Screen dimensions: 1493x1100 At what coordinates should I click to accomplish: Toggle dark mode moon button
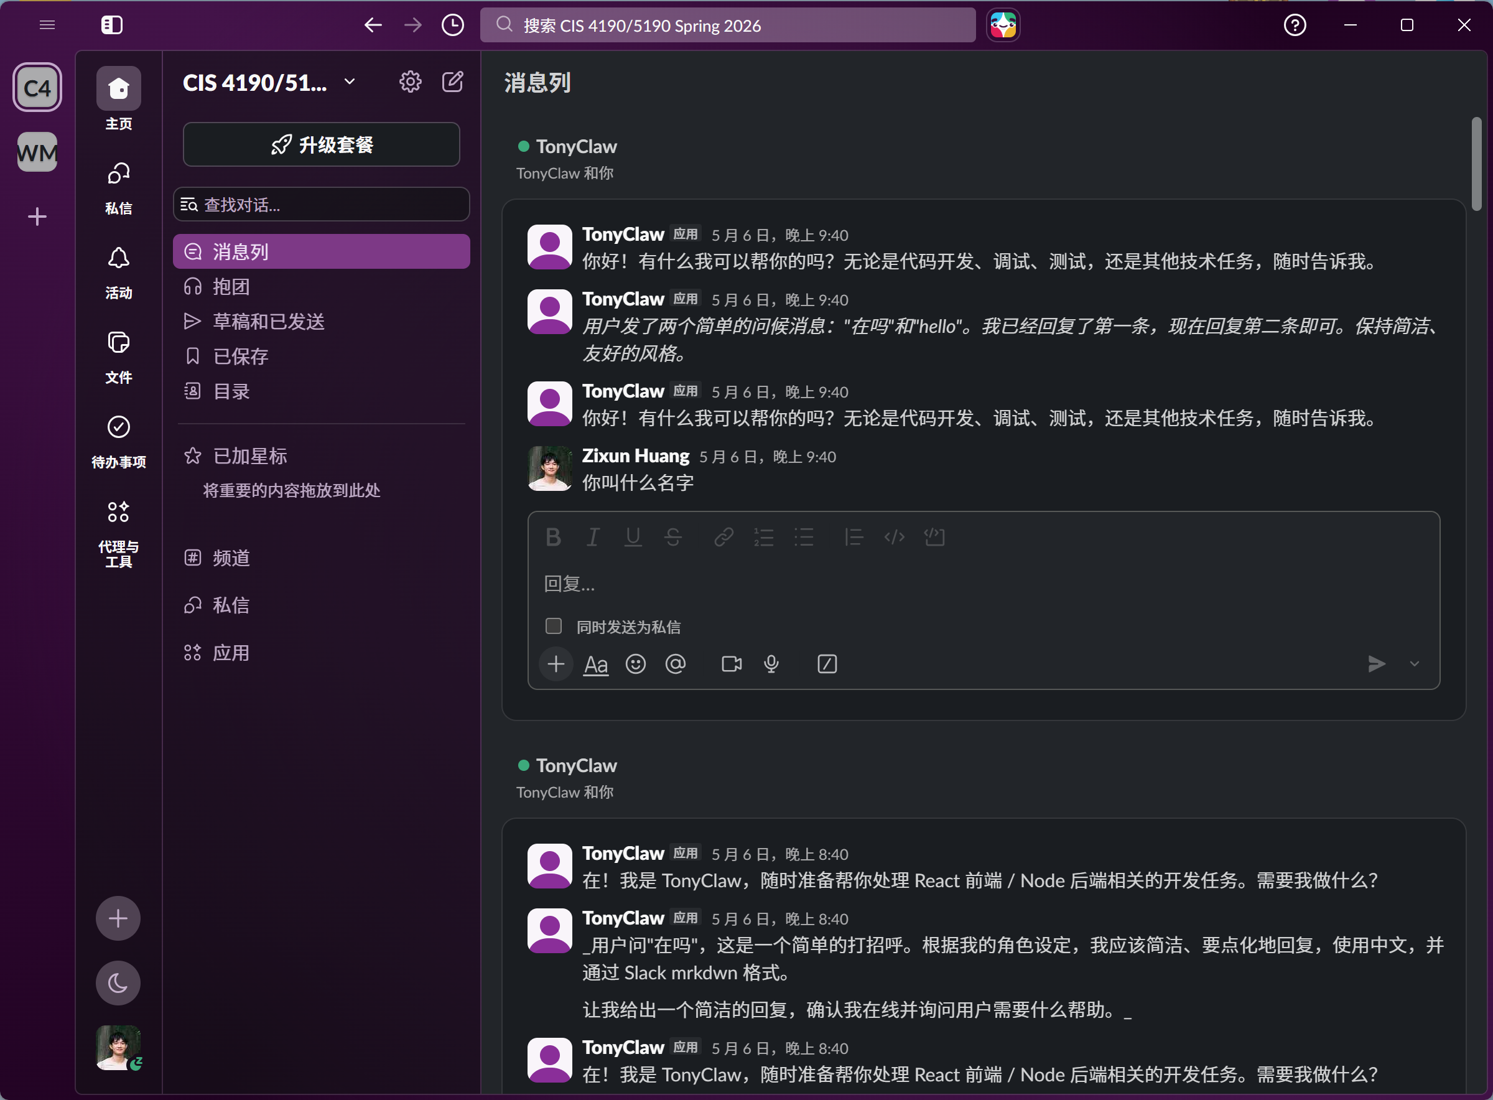click(x=118, y=983)
